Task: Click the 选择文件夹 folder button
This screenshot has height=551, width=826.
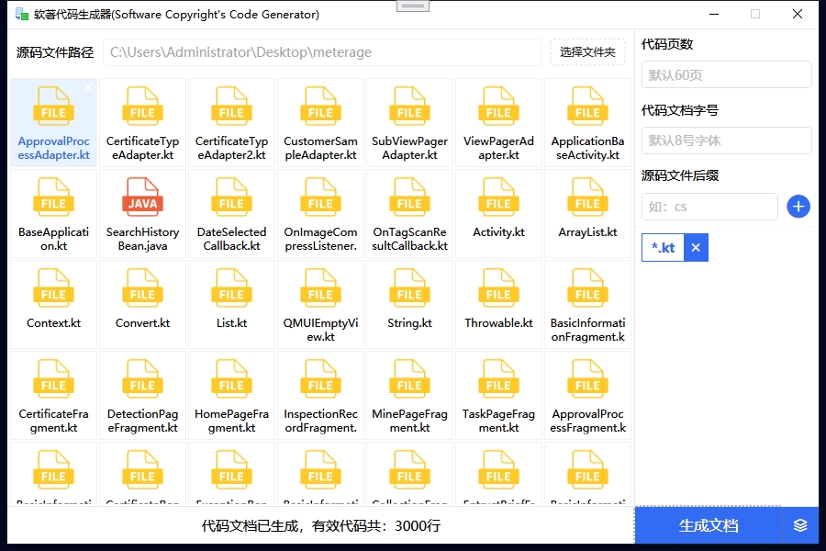Action: coord(587,51)
